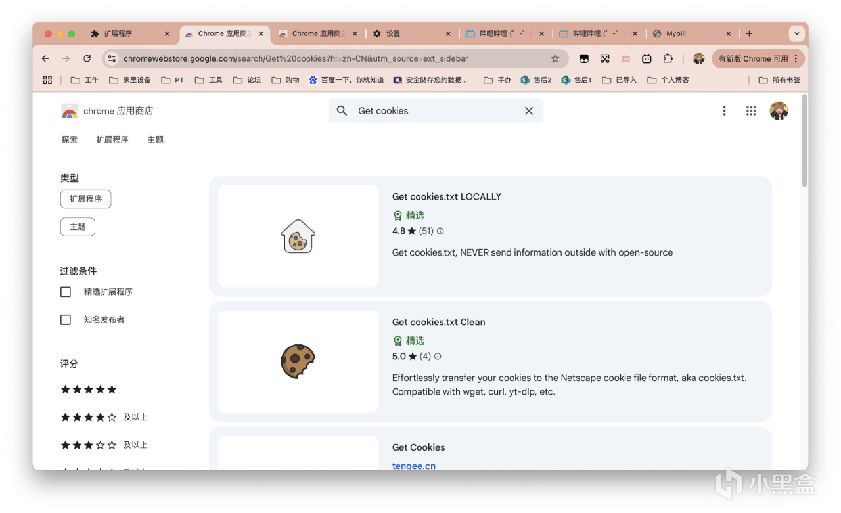Open the tab search dropdown arrow
This screenshot has width=841, height=513.
pos(796,33)
